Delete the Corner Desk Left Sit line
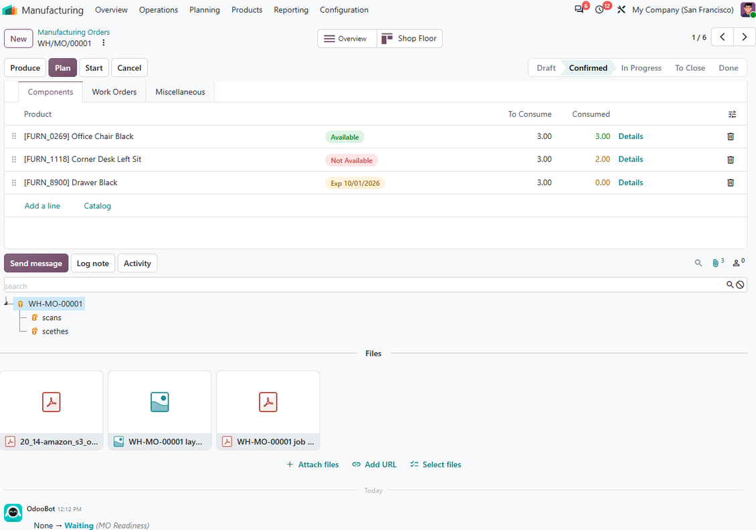756x530 pixels. point(731,160)
